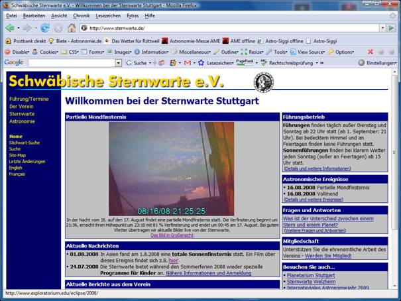The width and height of the screenshot is (401, 301).
Task: Open Das Wetter für Rottweil bookmark
Action: click(x=132, y=41)
